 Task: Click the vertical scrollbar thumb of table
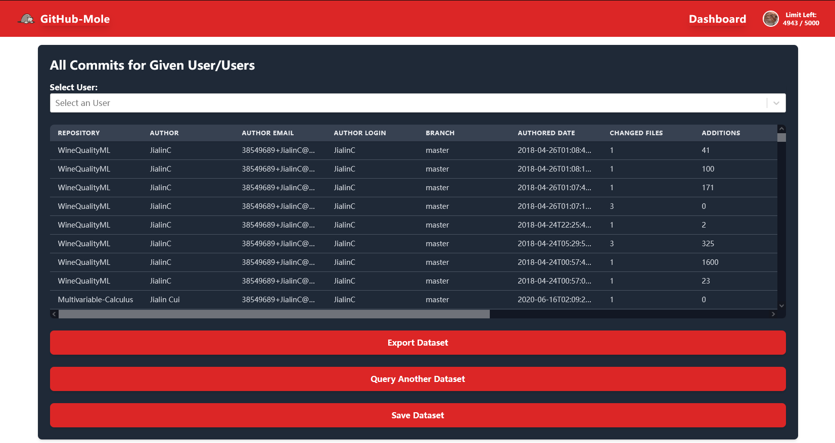click(781, 137)
